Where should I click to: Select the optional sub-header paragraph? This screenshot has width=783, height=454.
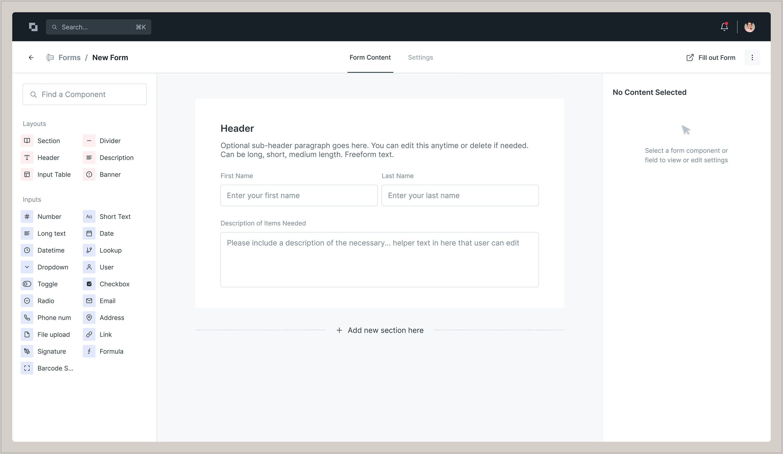click(x=375, y=150)
